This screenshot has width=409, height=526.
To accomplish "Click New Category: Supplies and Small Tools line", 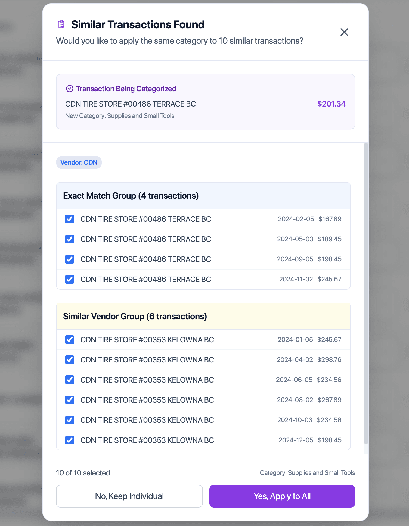I will click(120, 116).
